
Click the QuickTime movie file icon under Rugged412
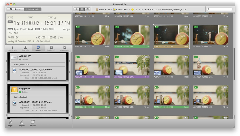(14, 103)
